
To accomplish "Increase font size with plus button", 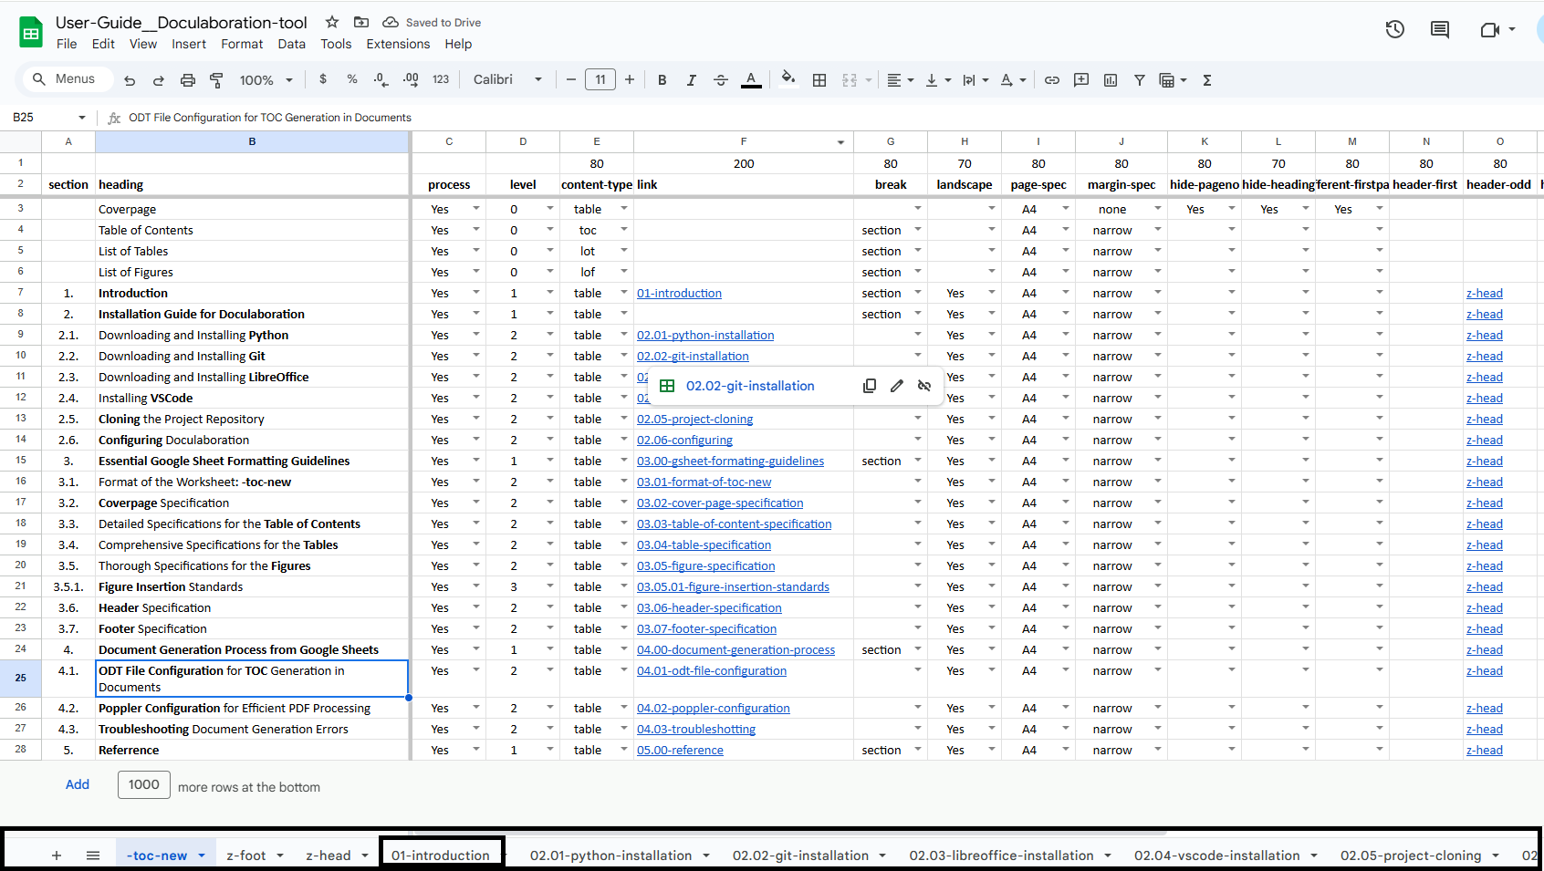I will tap(630, 79).
